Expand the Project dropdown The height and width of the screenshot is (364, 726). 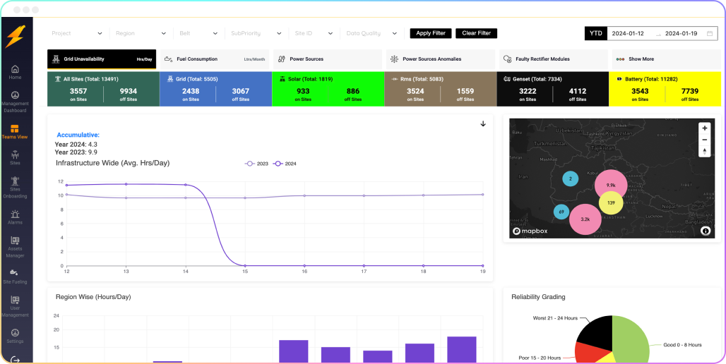click(x=77, y=33)
